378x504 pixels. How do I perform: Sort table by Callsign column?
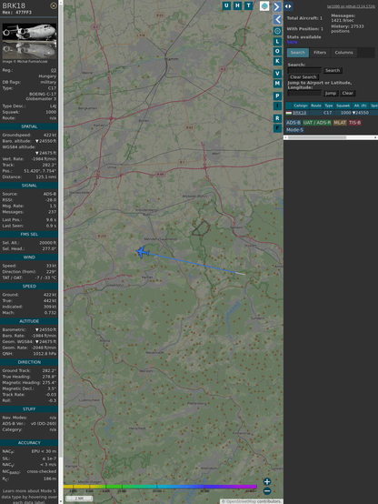pos(301,106)
